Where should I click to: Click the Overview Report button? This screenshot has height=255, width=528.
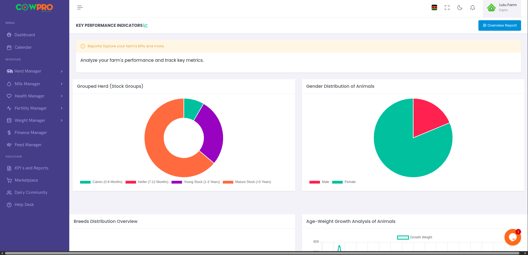coord(499,25)
